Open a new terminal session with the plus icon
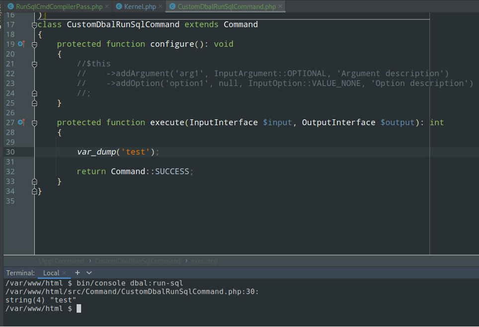The image size is (479, 327). 77,273
